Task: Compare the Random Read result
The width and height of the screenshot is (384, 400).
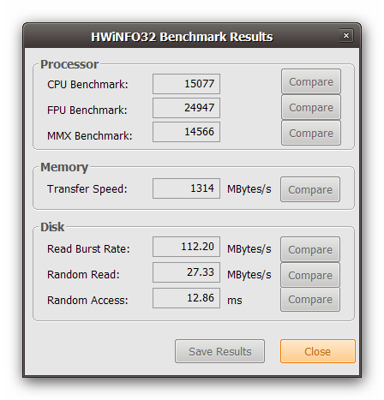Action: 310,275
